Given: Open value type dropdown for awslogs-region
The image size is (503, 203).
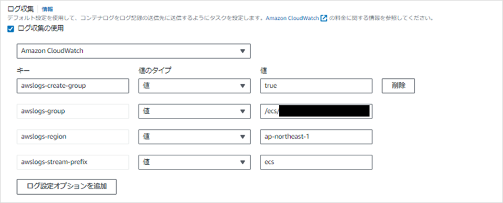Looking at the screenshot, I should pos(194,137).
